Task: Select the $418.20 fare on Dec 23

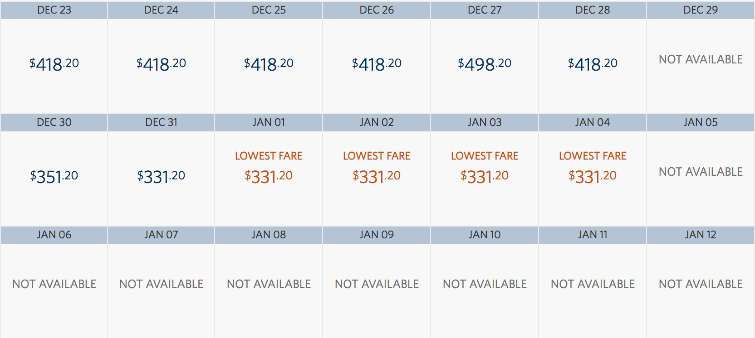Action: [x=53, y=64]
